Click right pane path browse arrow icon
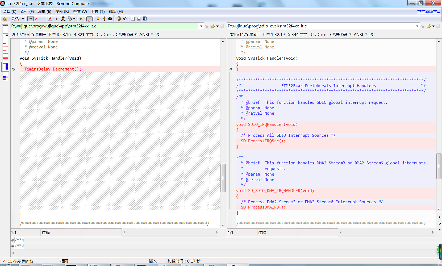This screenshot has height=266, width=442. click(x=423, y=26)
